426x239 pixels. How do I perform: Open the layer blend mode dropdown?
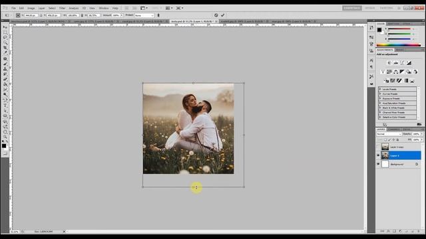[389, 134]
